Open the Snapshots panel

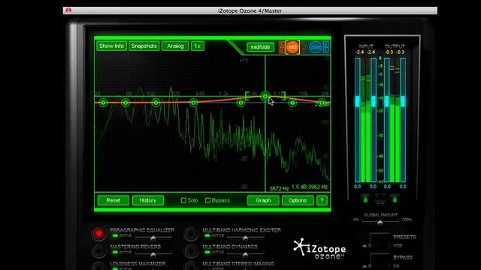pyautogui.click(x=144, y=46)
